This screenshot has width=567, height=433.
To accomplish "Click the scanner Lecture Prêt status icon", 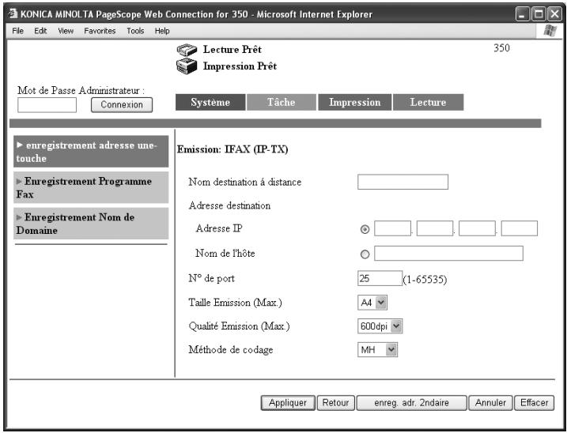I will (187, 50).
